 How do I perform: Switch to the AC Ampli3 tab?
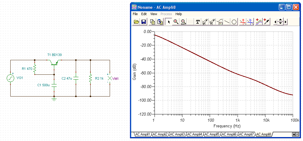(x=178, y=134)
